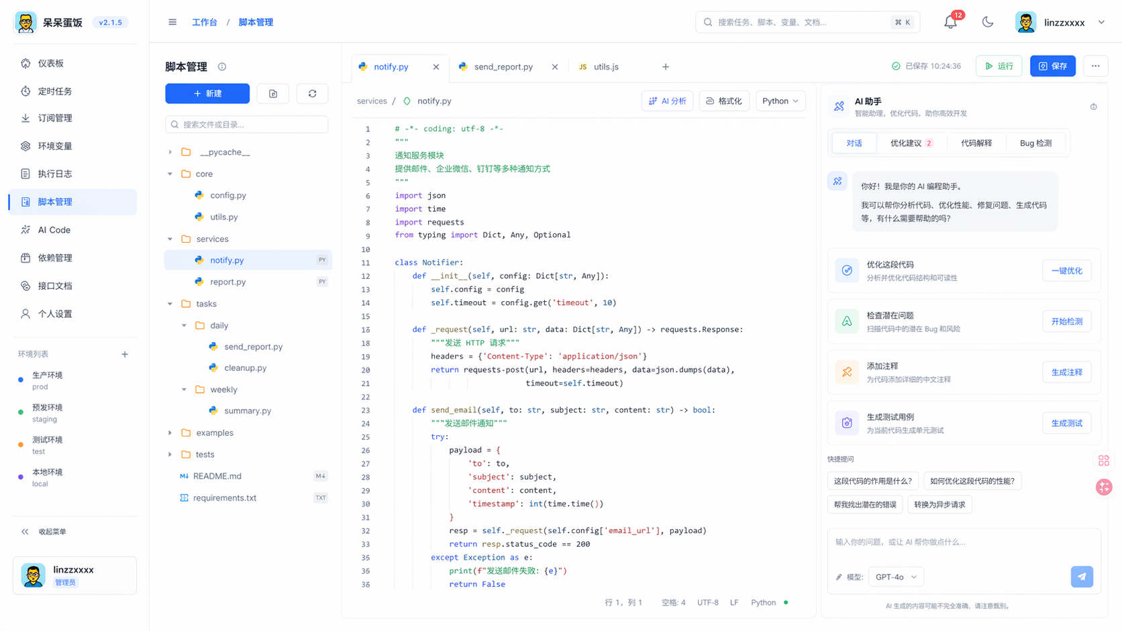Collapse the core folder

[x=170, y=174]
